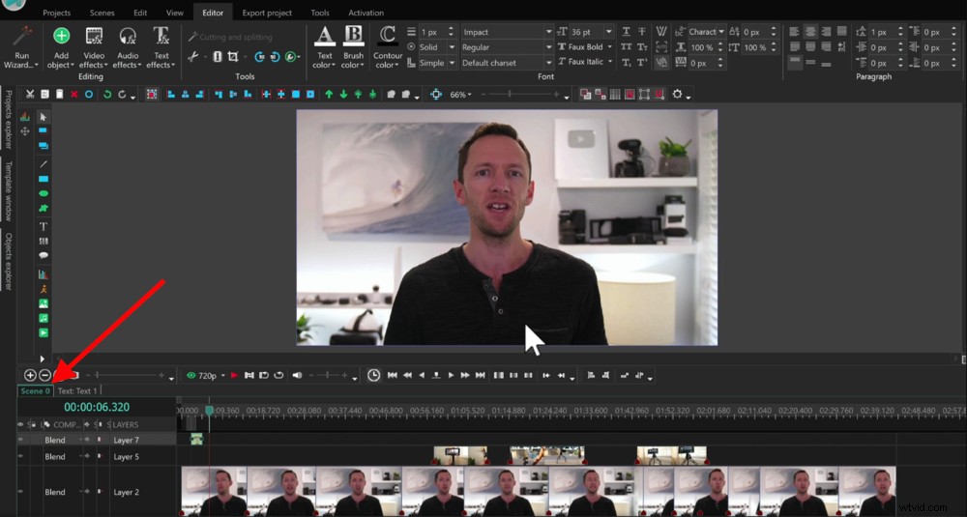Screen dimensions: 967x517
Task: Open the Template window side panel
Action: click(8, 191)
